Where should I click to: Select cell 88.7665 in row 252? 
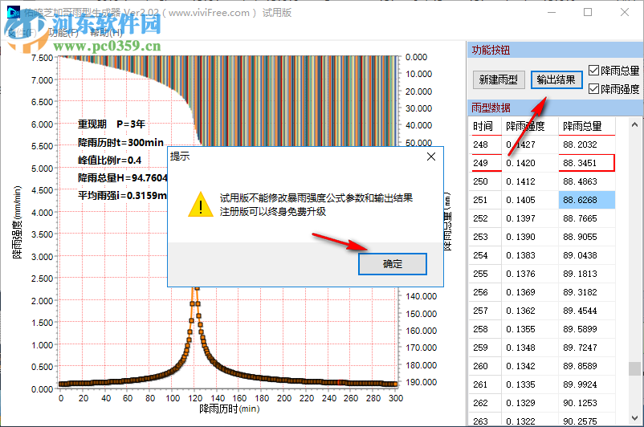coord(586,218)
